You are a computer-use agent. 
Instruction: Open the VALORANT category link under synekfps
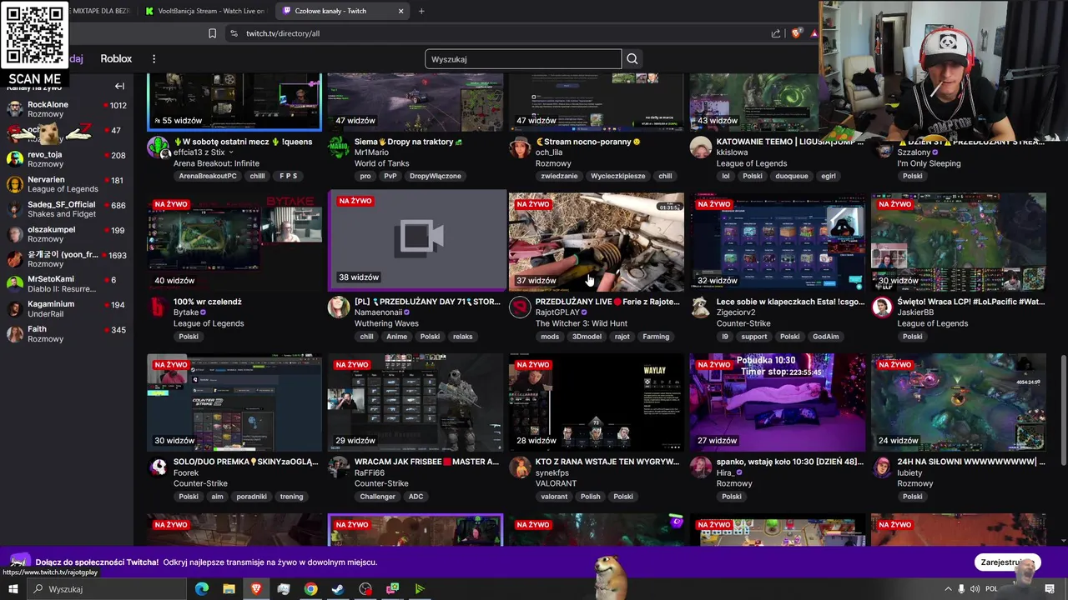pyautogui.click(x=556, y=483)
